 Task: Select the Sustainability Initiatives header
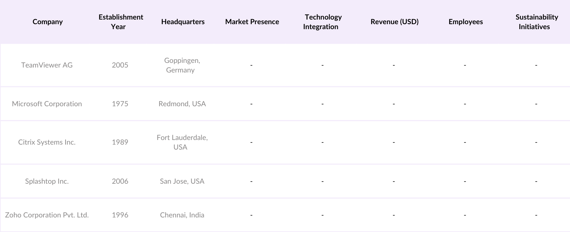pyautogui.click(x=536, y=22)
